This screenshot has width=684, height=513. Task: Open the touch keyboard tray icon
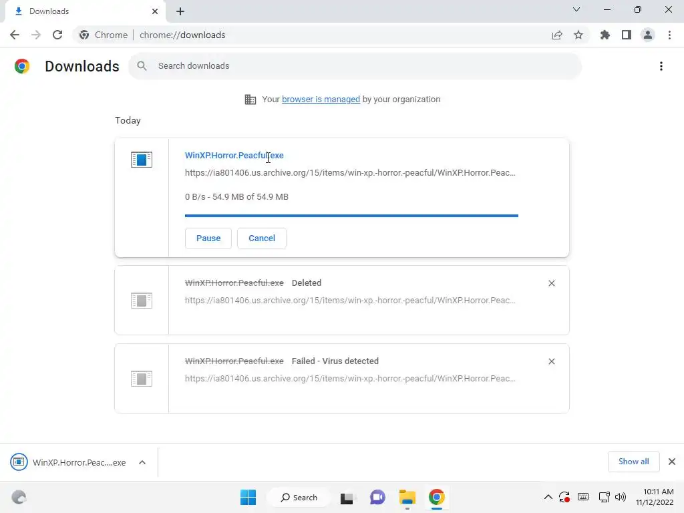(x=582, y=497)
